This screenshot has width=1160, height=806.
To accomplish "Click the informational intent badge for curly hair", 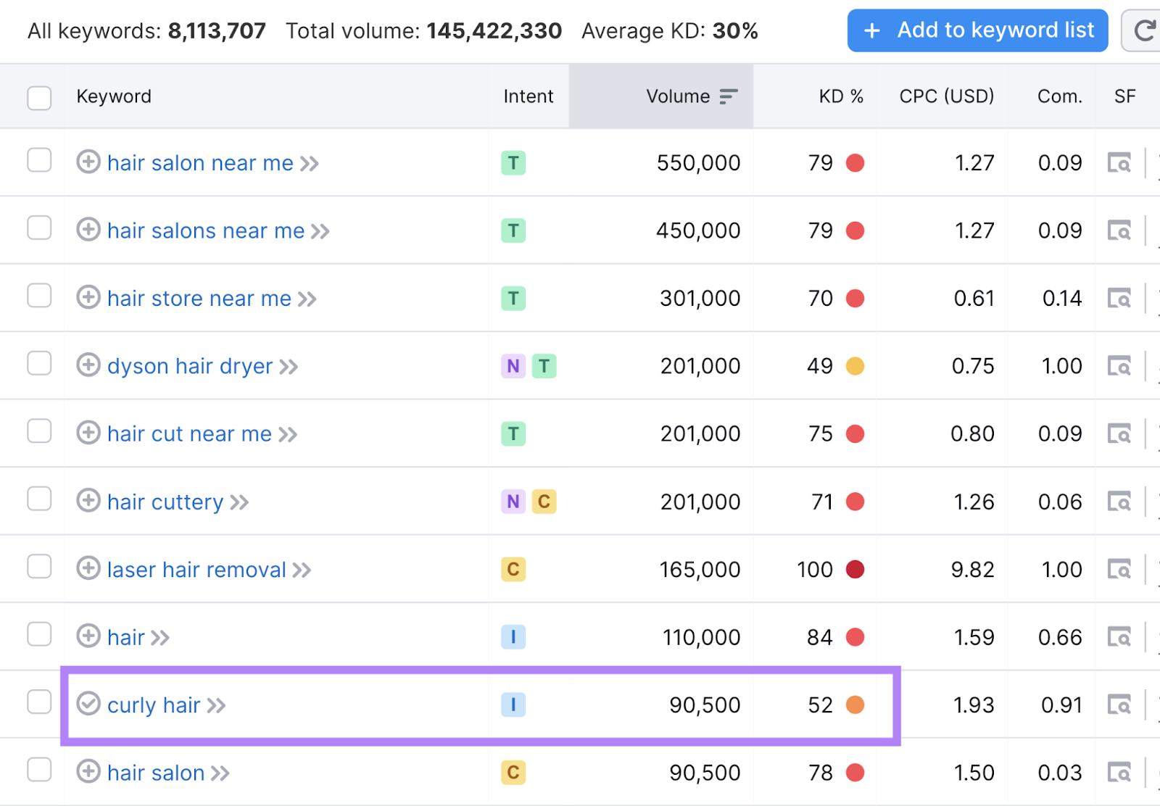I will click(x=513, y=704).
